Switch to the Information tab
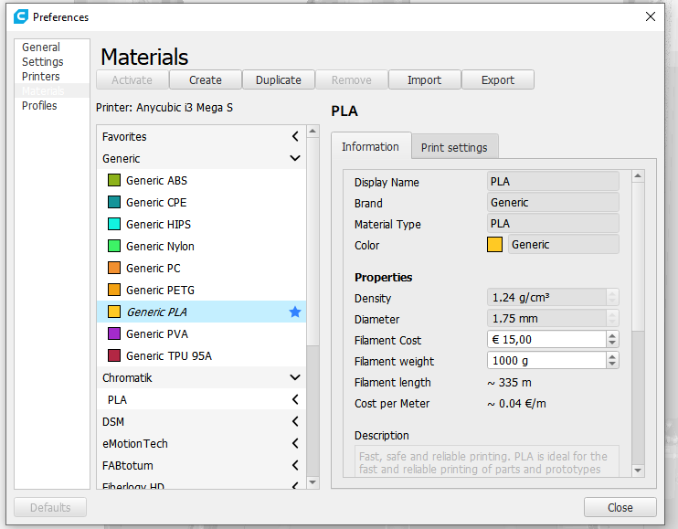This screenshot has height=529, width=678. pos(371,146)
